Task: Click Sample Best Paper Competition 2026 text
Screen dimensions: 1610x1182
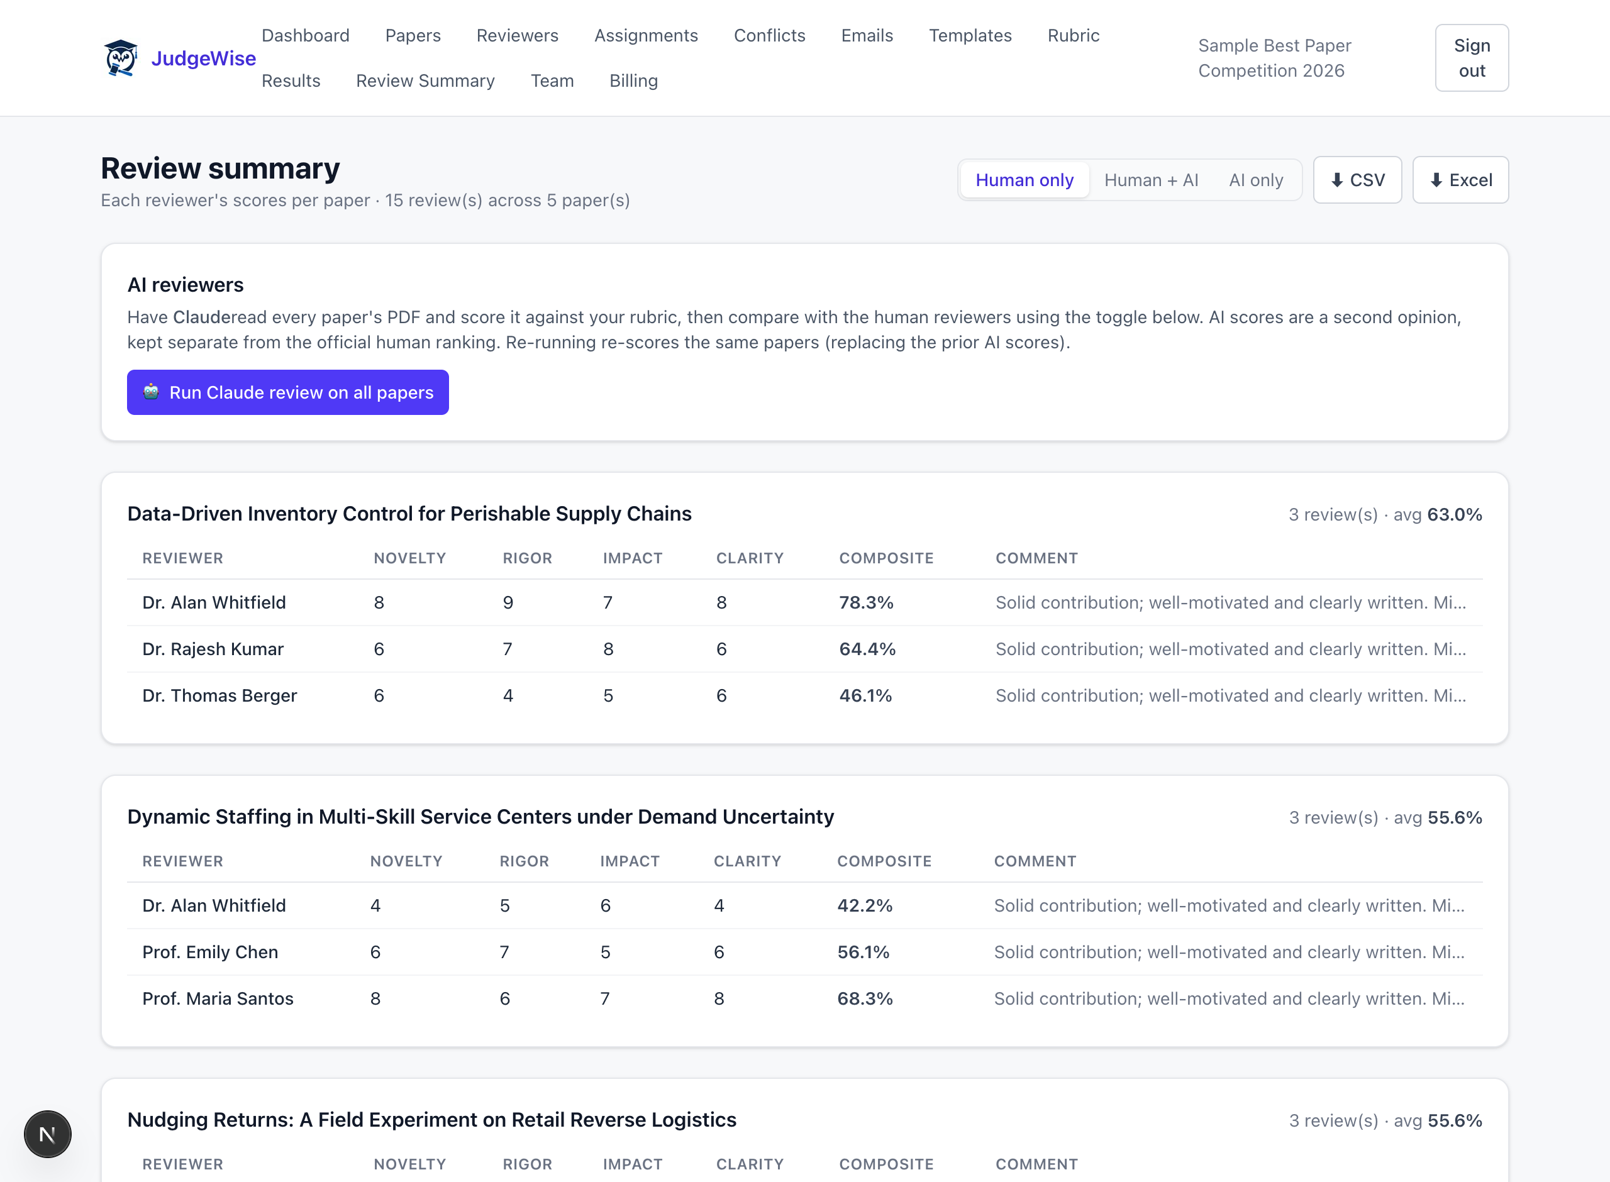Action: pos(1274,58)
